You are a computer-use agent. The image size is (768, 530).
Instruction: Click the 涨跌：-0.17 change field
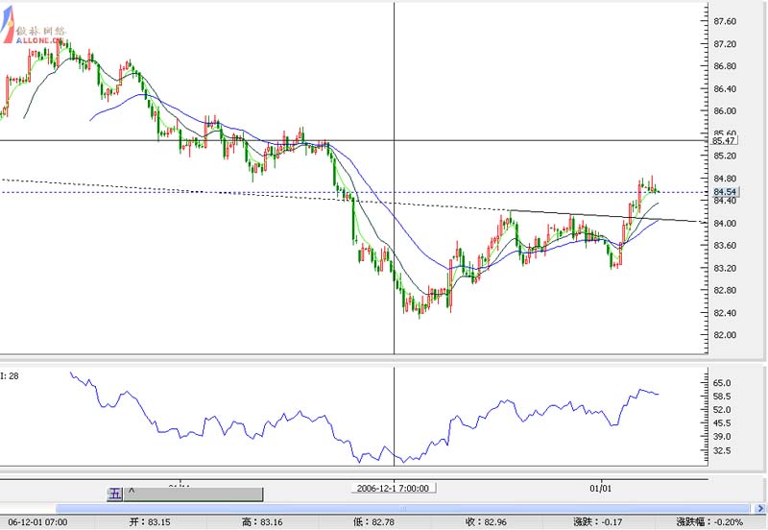click(597, 522)
